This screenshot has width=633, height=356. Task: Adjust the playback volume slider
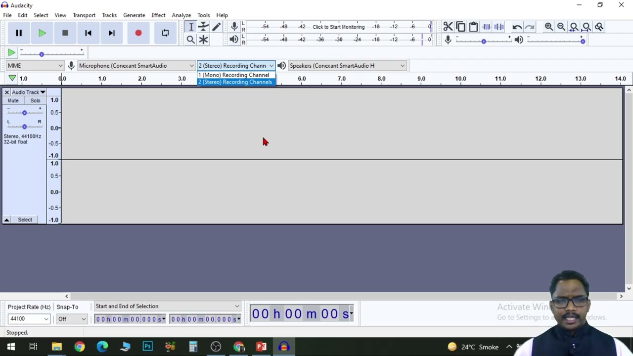[583, 41]
